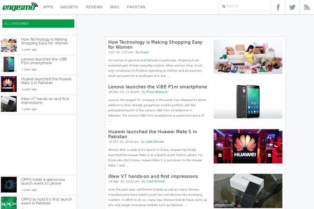Click sidebar Huawei logo thumbnail

tap(9, 84)
